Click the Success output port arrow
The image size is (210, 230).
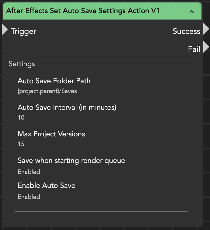pos(206,29)
